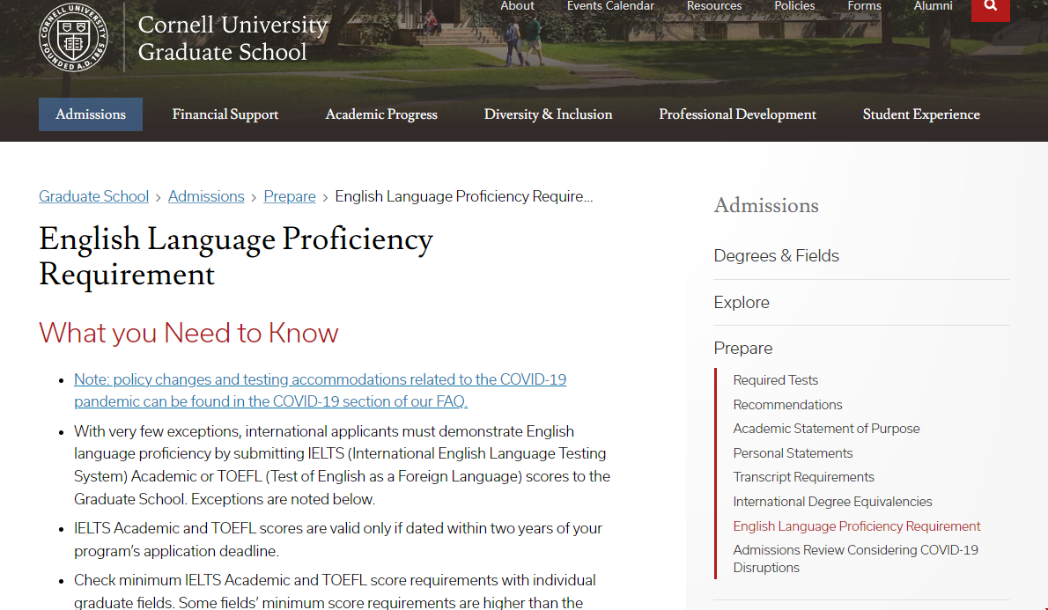Click the What you Need to Know heading
The height and width of the screenshot is (610, 1048).
click(188, 333)
